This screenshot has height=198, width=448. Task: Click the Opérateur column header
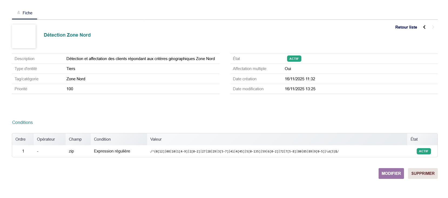(x=46, y=139)
